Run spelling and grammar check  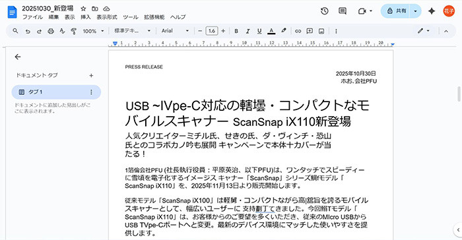62,31
